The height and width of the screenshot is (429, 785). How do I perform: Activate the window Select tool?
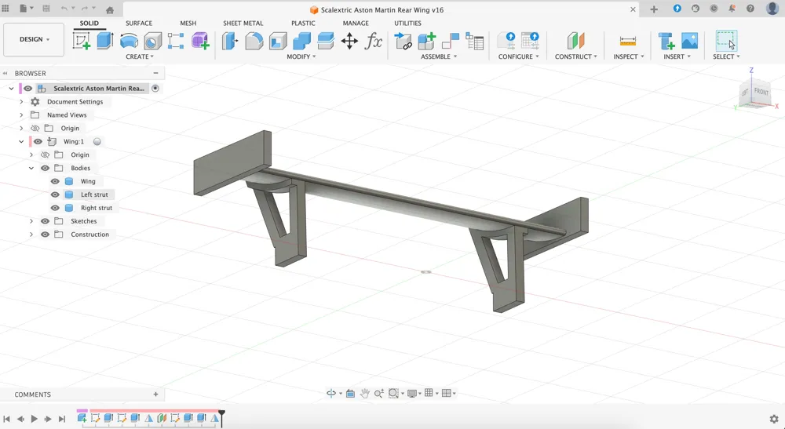point(726,41)
